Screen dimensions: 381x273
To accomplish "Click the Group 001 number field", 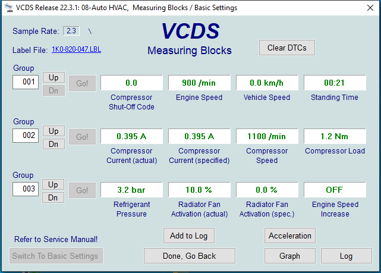I will pyautogui.click(x=26, y=82).
